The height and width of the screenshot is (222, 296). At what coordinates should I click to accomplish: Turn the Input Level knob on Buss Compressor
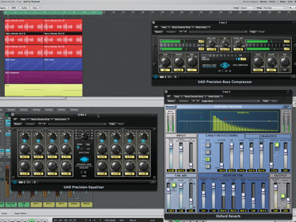(x=211, y=43)
